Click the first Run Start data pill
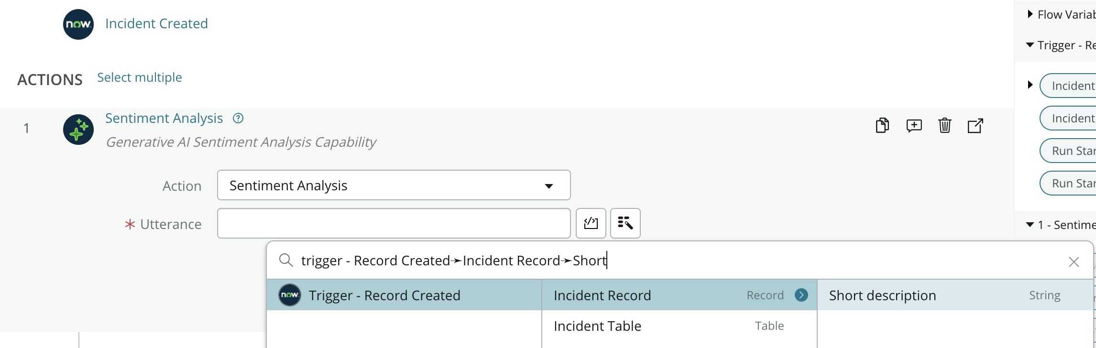Screen dimensions: 1096x348 point(1068,151)
